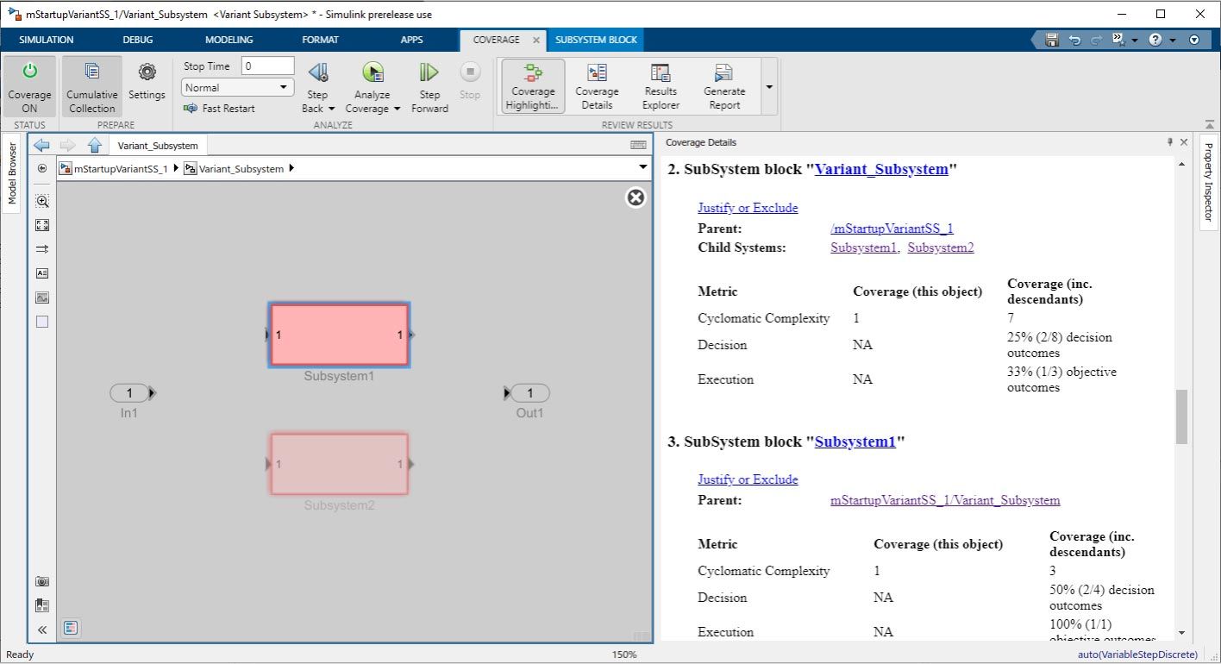Select the Zoom tool in the canvas palette
The width and height of the screenshot is (1221, 664).
point(41,200)
